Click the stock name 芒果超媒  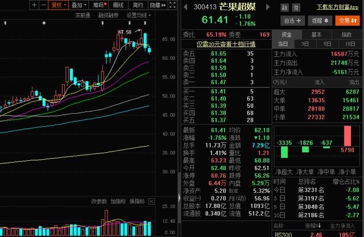pyautogui.click(x=237, y=7)
